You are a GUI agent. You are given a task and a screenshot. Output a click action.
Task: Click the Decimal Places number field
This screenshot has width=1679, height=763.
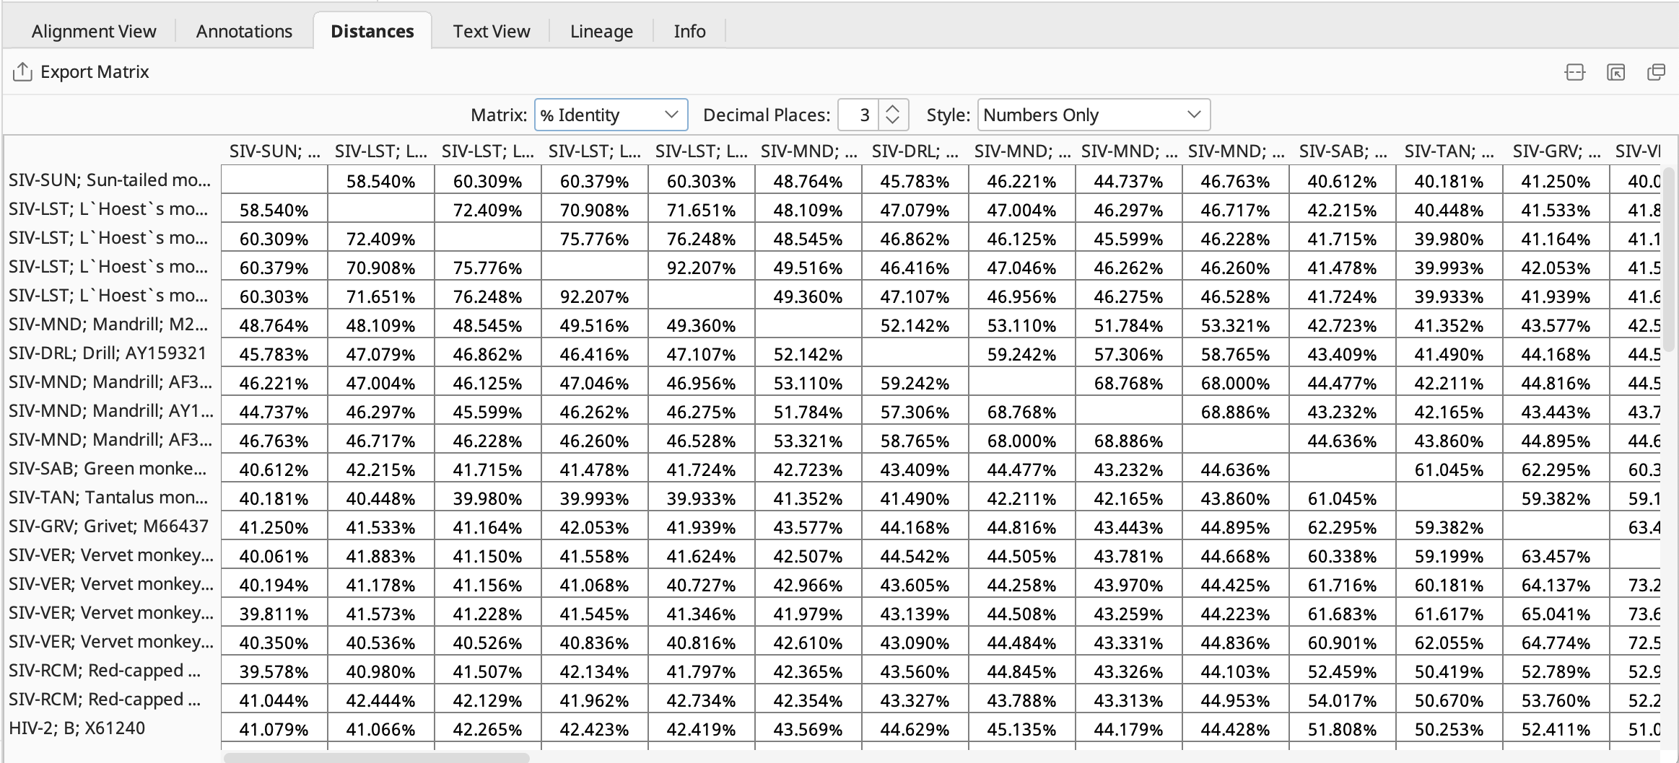coord(859,115)
